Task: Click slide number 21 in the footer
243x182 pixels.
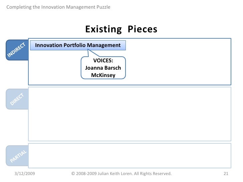Action: [225, 174]
